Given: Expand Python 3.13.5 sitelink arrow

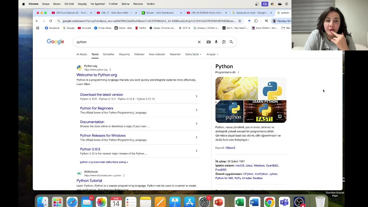Looking at the screenshot, I should pos(196,151).
